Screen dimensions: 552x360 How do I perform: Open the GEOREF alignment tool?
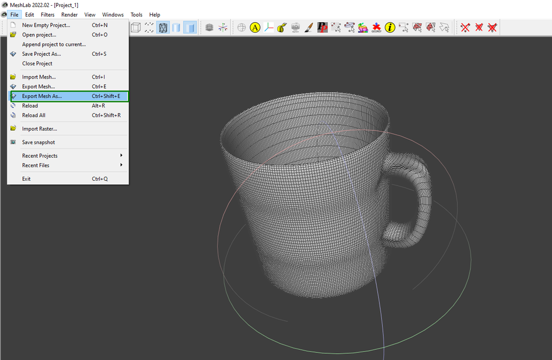click(376, 27)
